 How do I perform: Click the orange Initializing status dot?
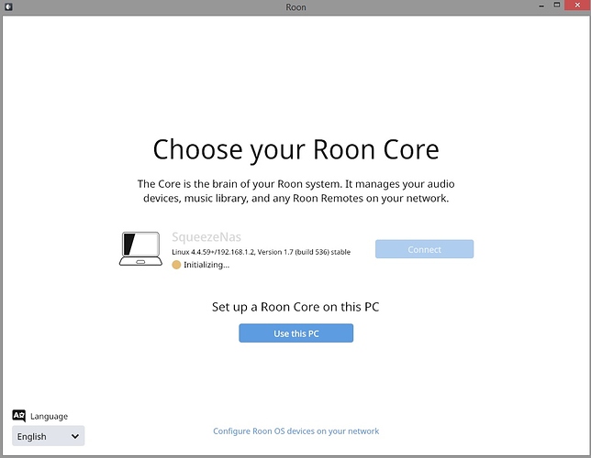pos(176,265)
